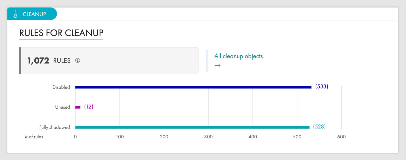
Task: Expand details for the (12) unused rules
Action: 89,107
